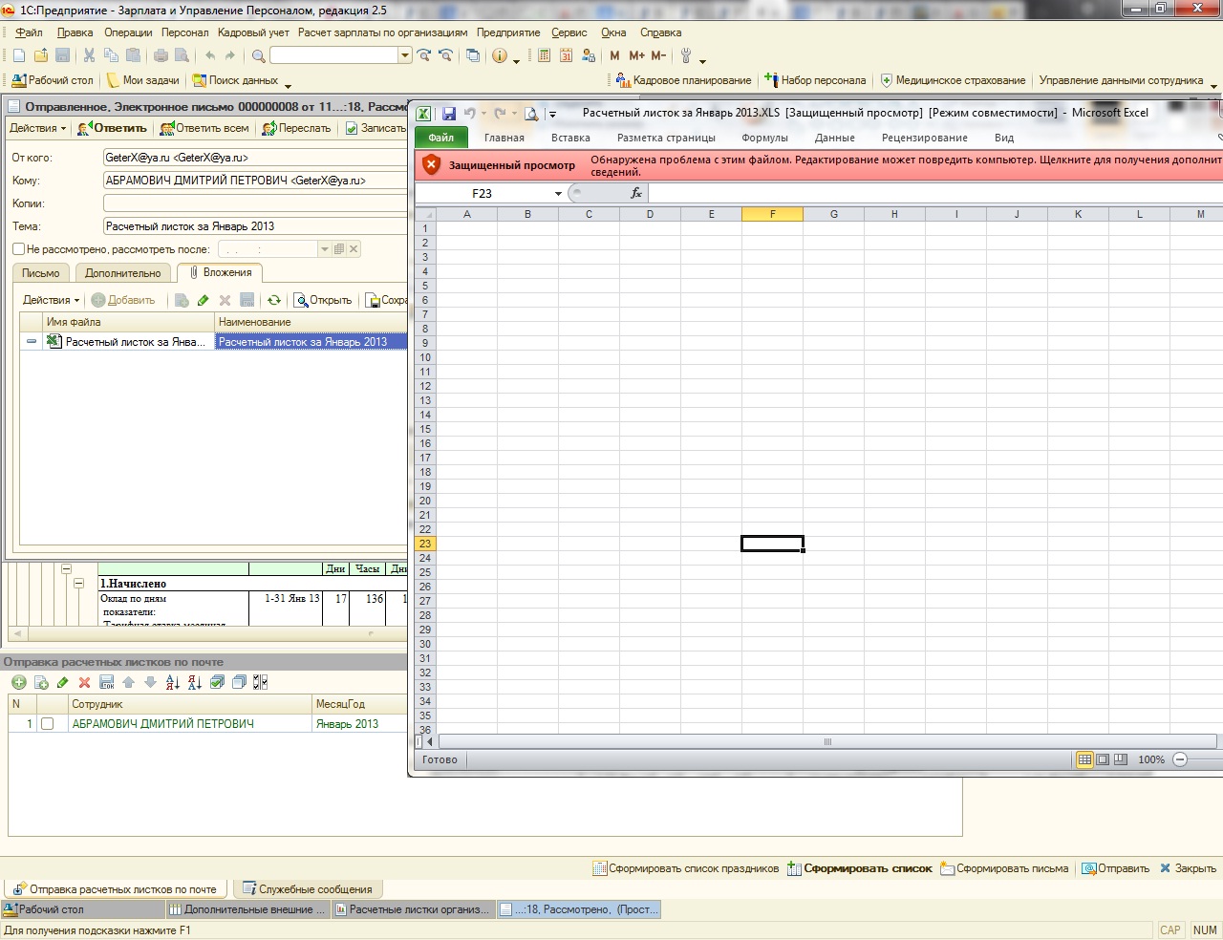Click Тема input field with Расчетный листок

tap(255, 226)
